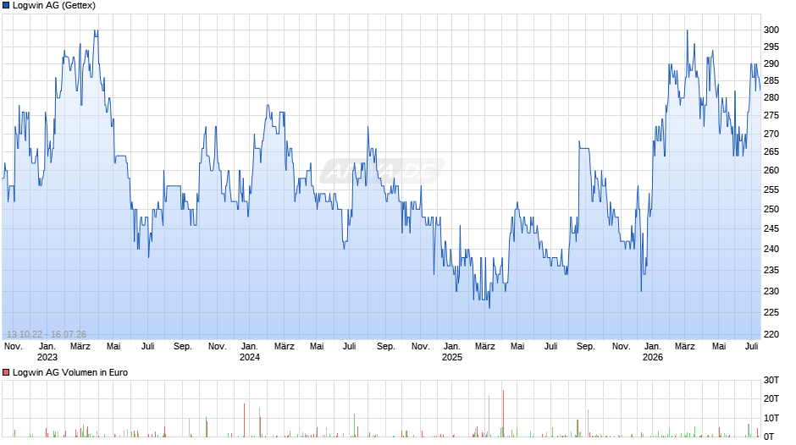Click the 'Logwin AG Volumen in Euro' label
Screen dimensions: 796x445
click(x=70, y=372)
